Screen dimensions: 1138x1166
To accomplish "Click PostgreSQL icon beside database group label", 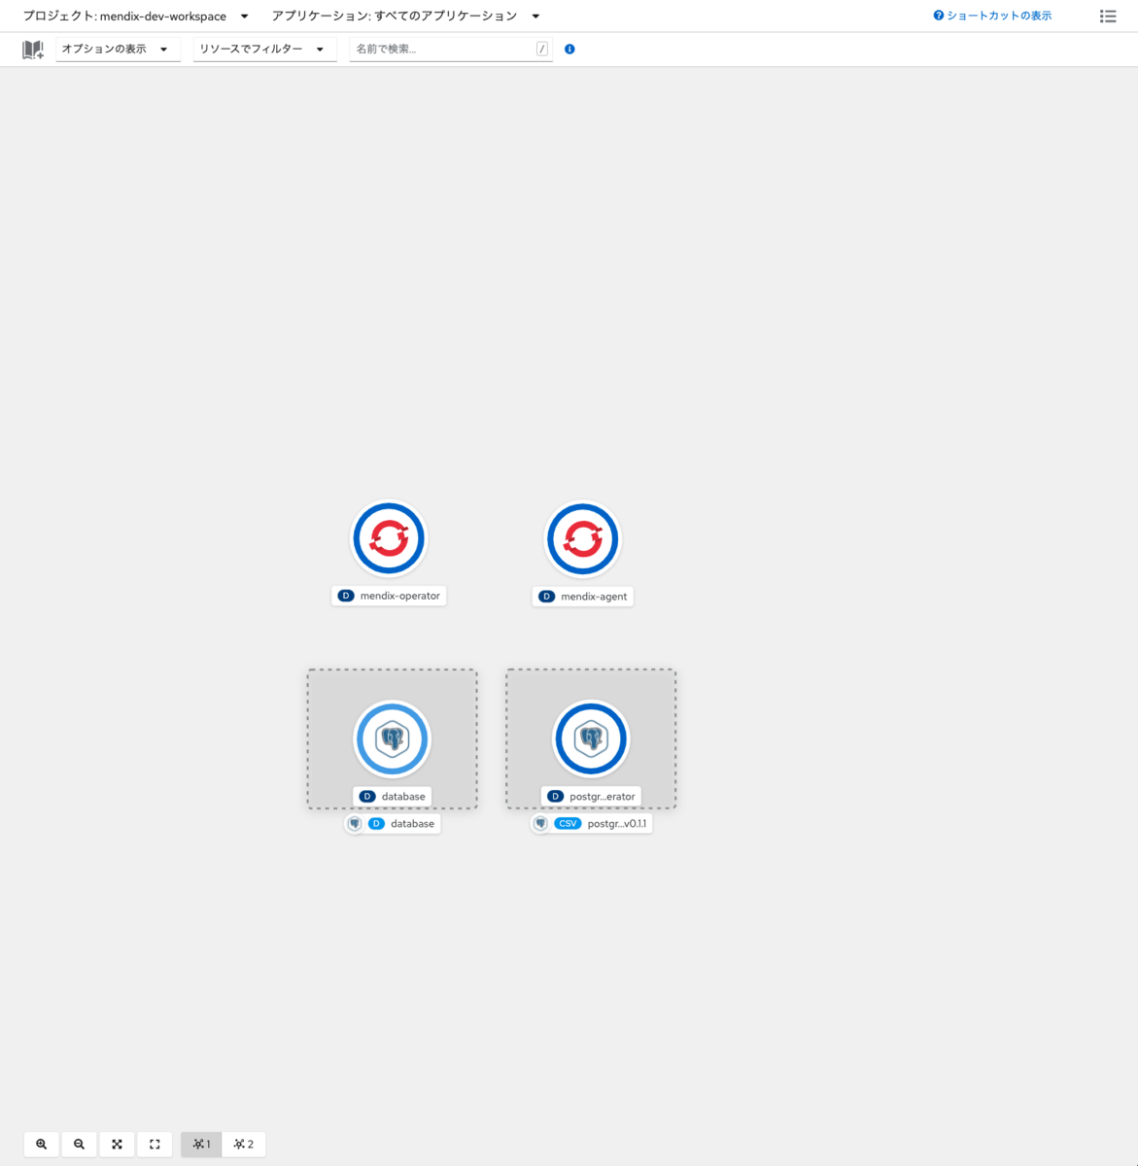I will (x=355, y=824).
